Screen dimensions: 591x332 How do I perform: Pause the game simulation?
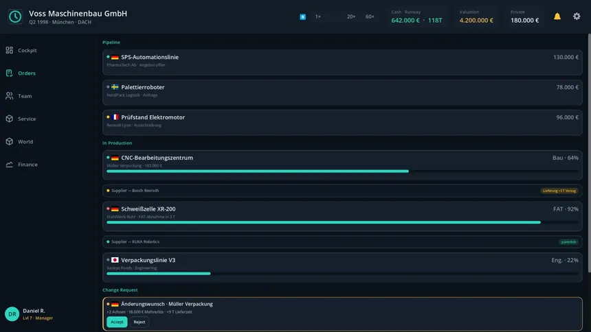(x=302, y=16)
